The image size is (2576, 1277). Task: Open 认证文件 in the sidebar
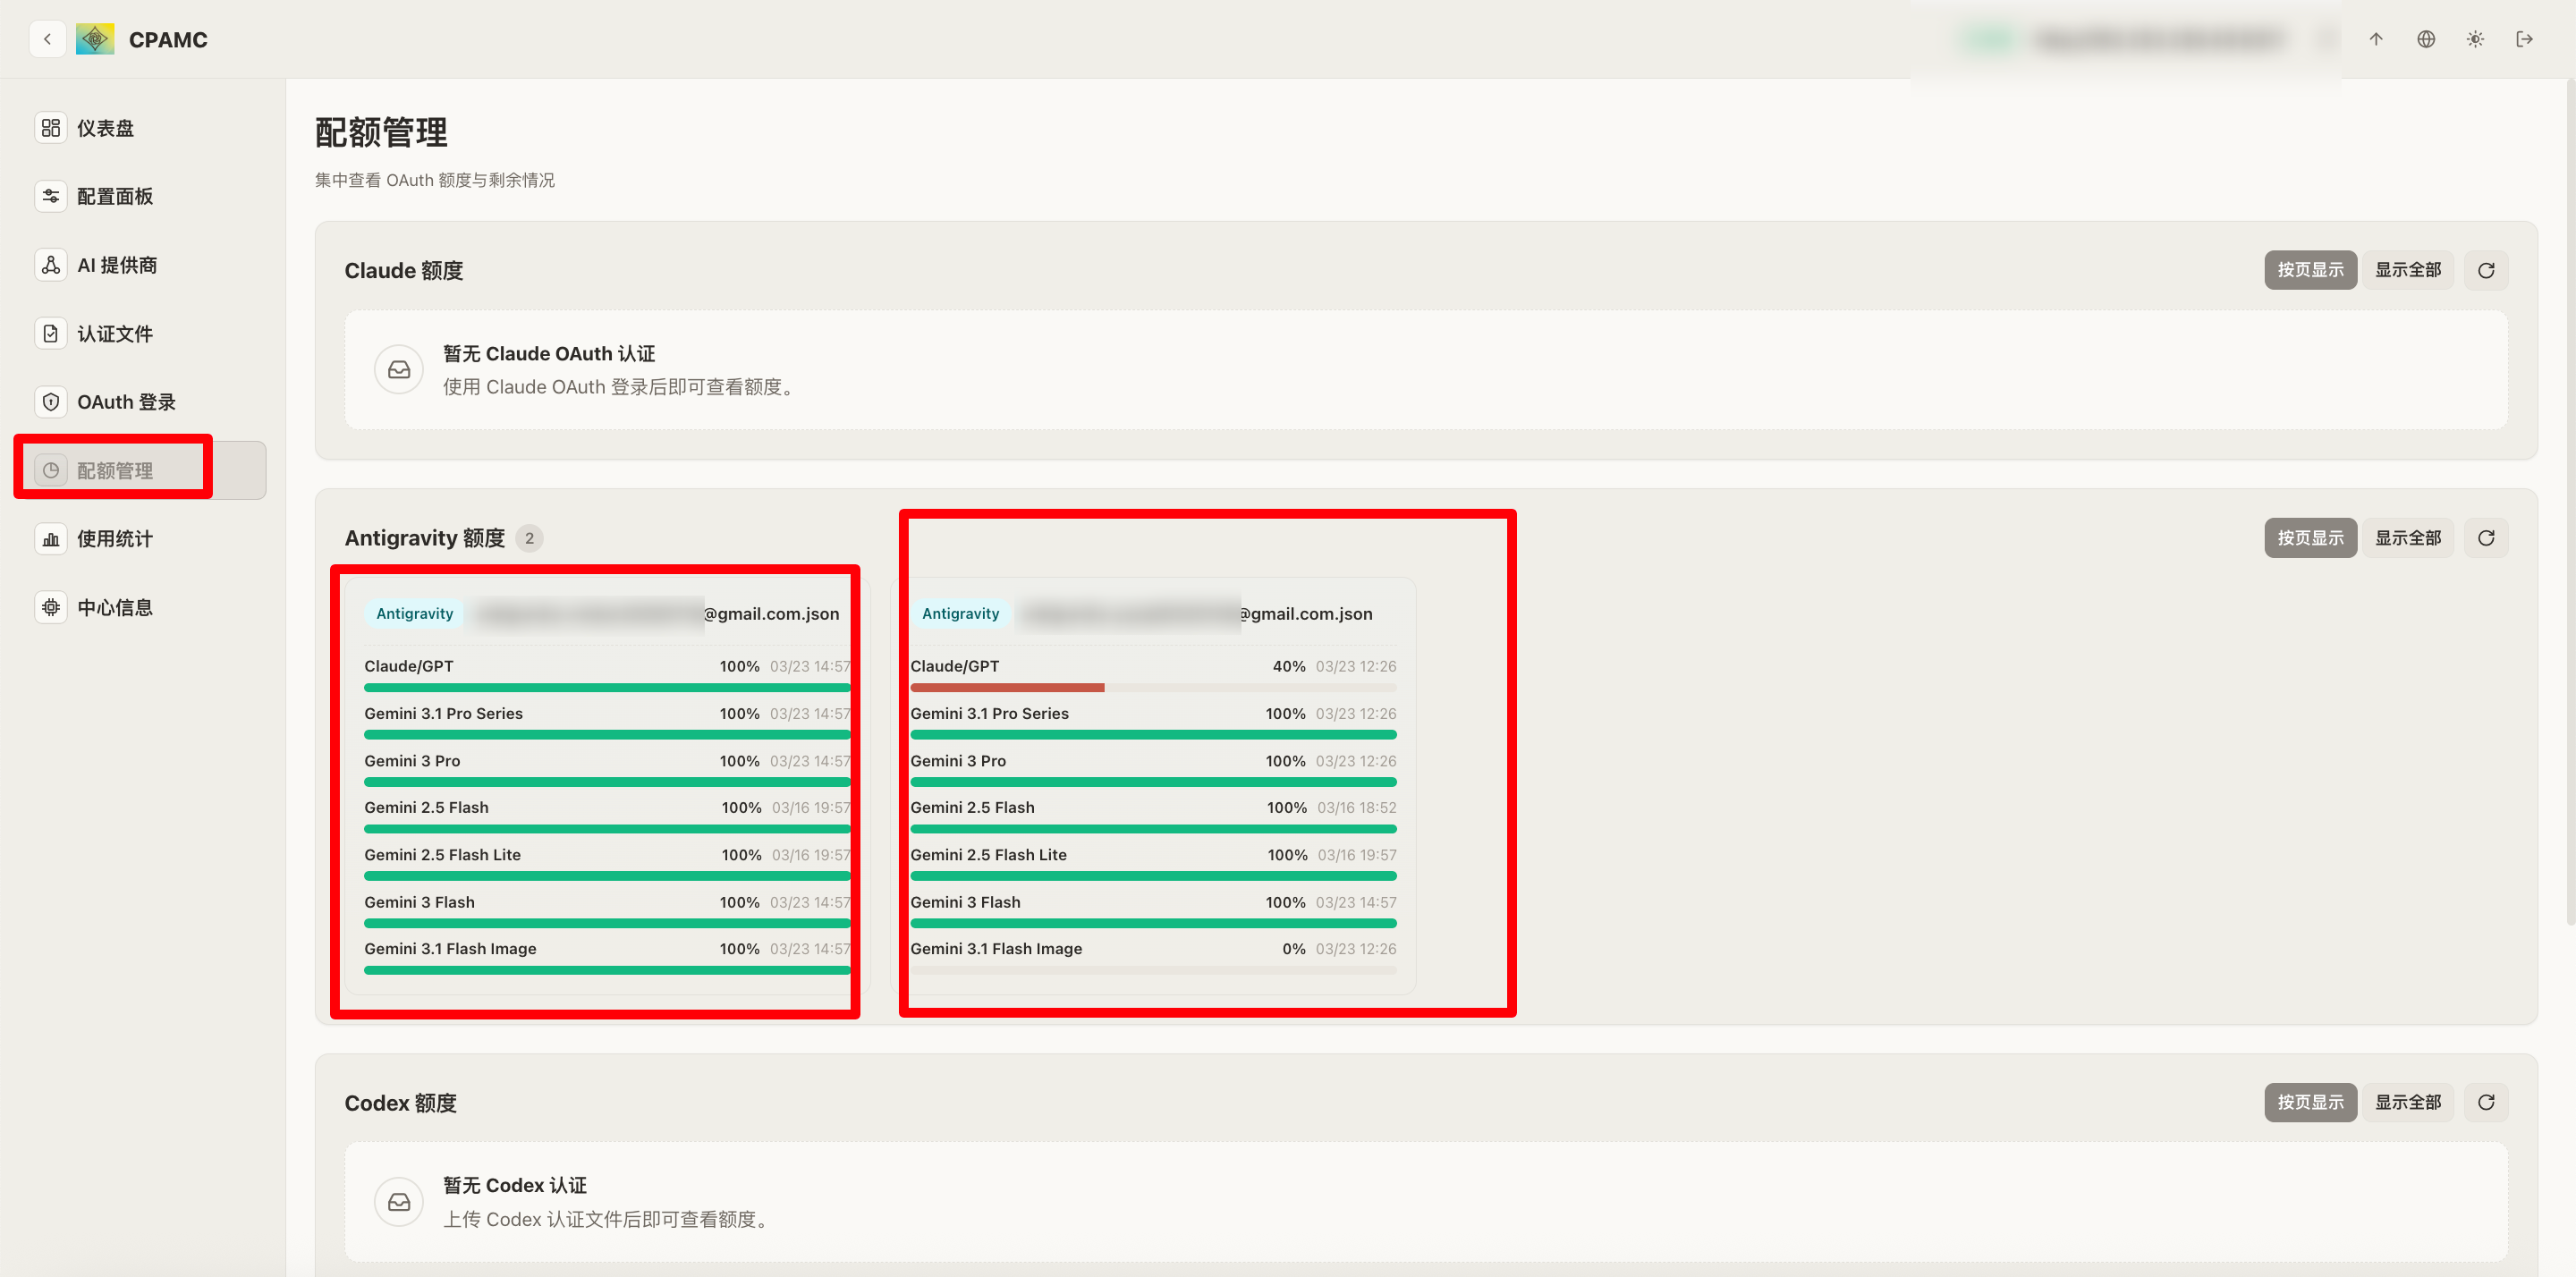[x=114, y=334]
